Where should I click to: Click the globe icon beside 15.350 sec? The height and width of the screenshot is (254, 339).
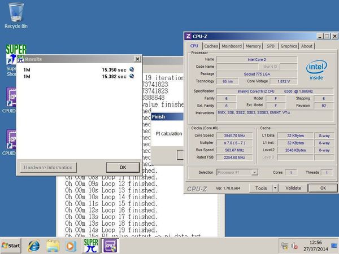pyautogui.click(x=132, y=69)
